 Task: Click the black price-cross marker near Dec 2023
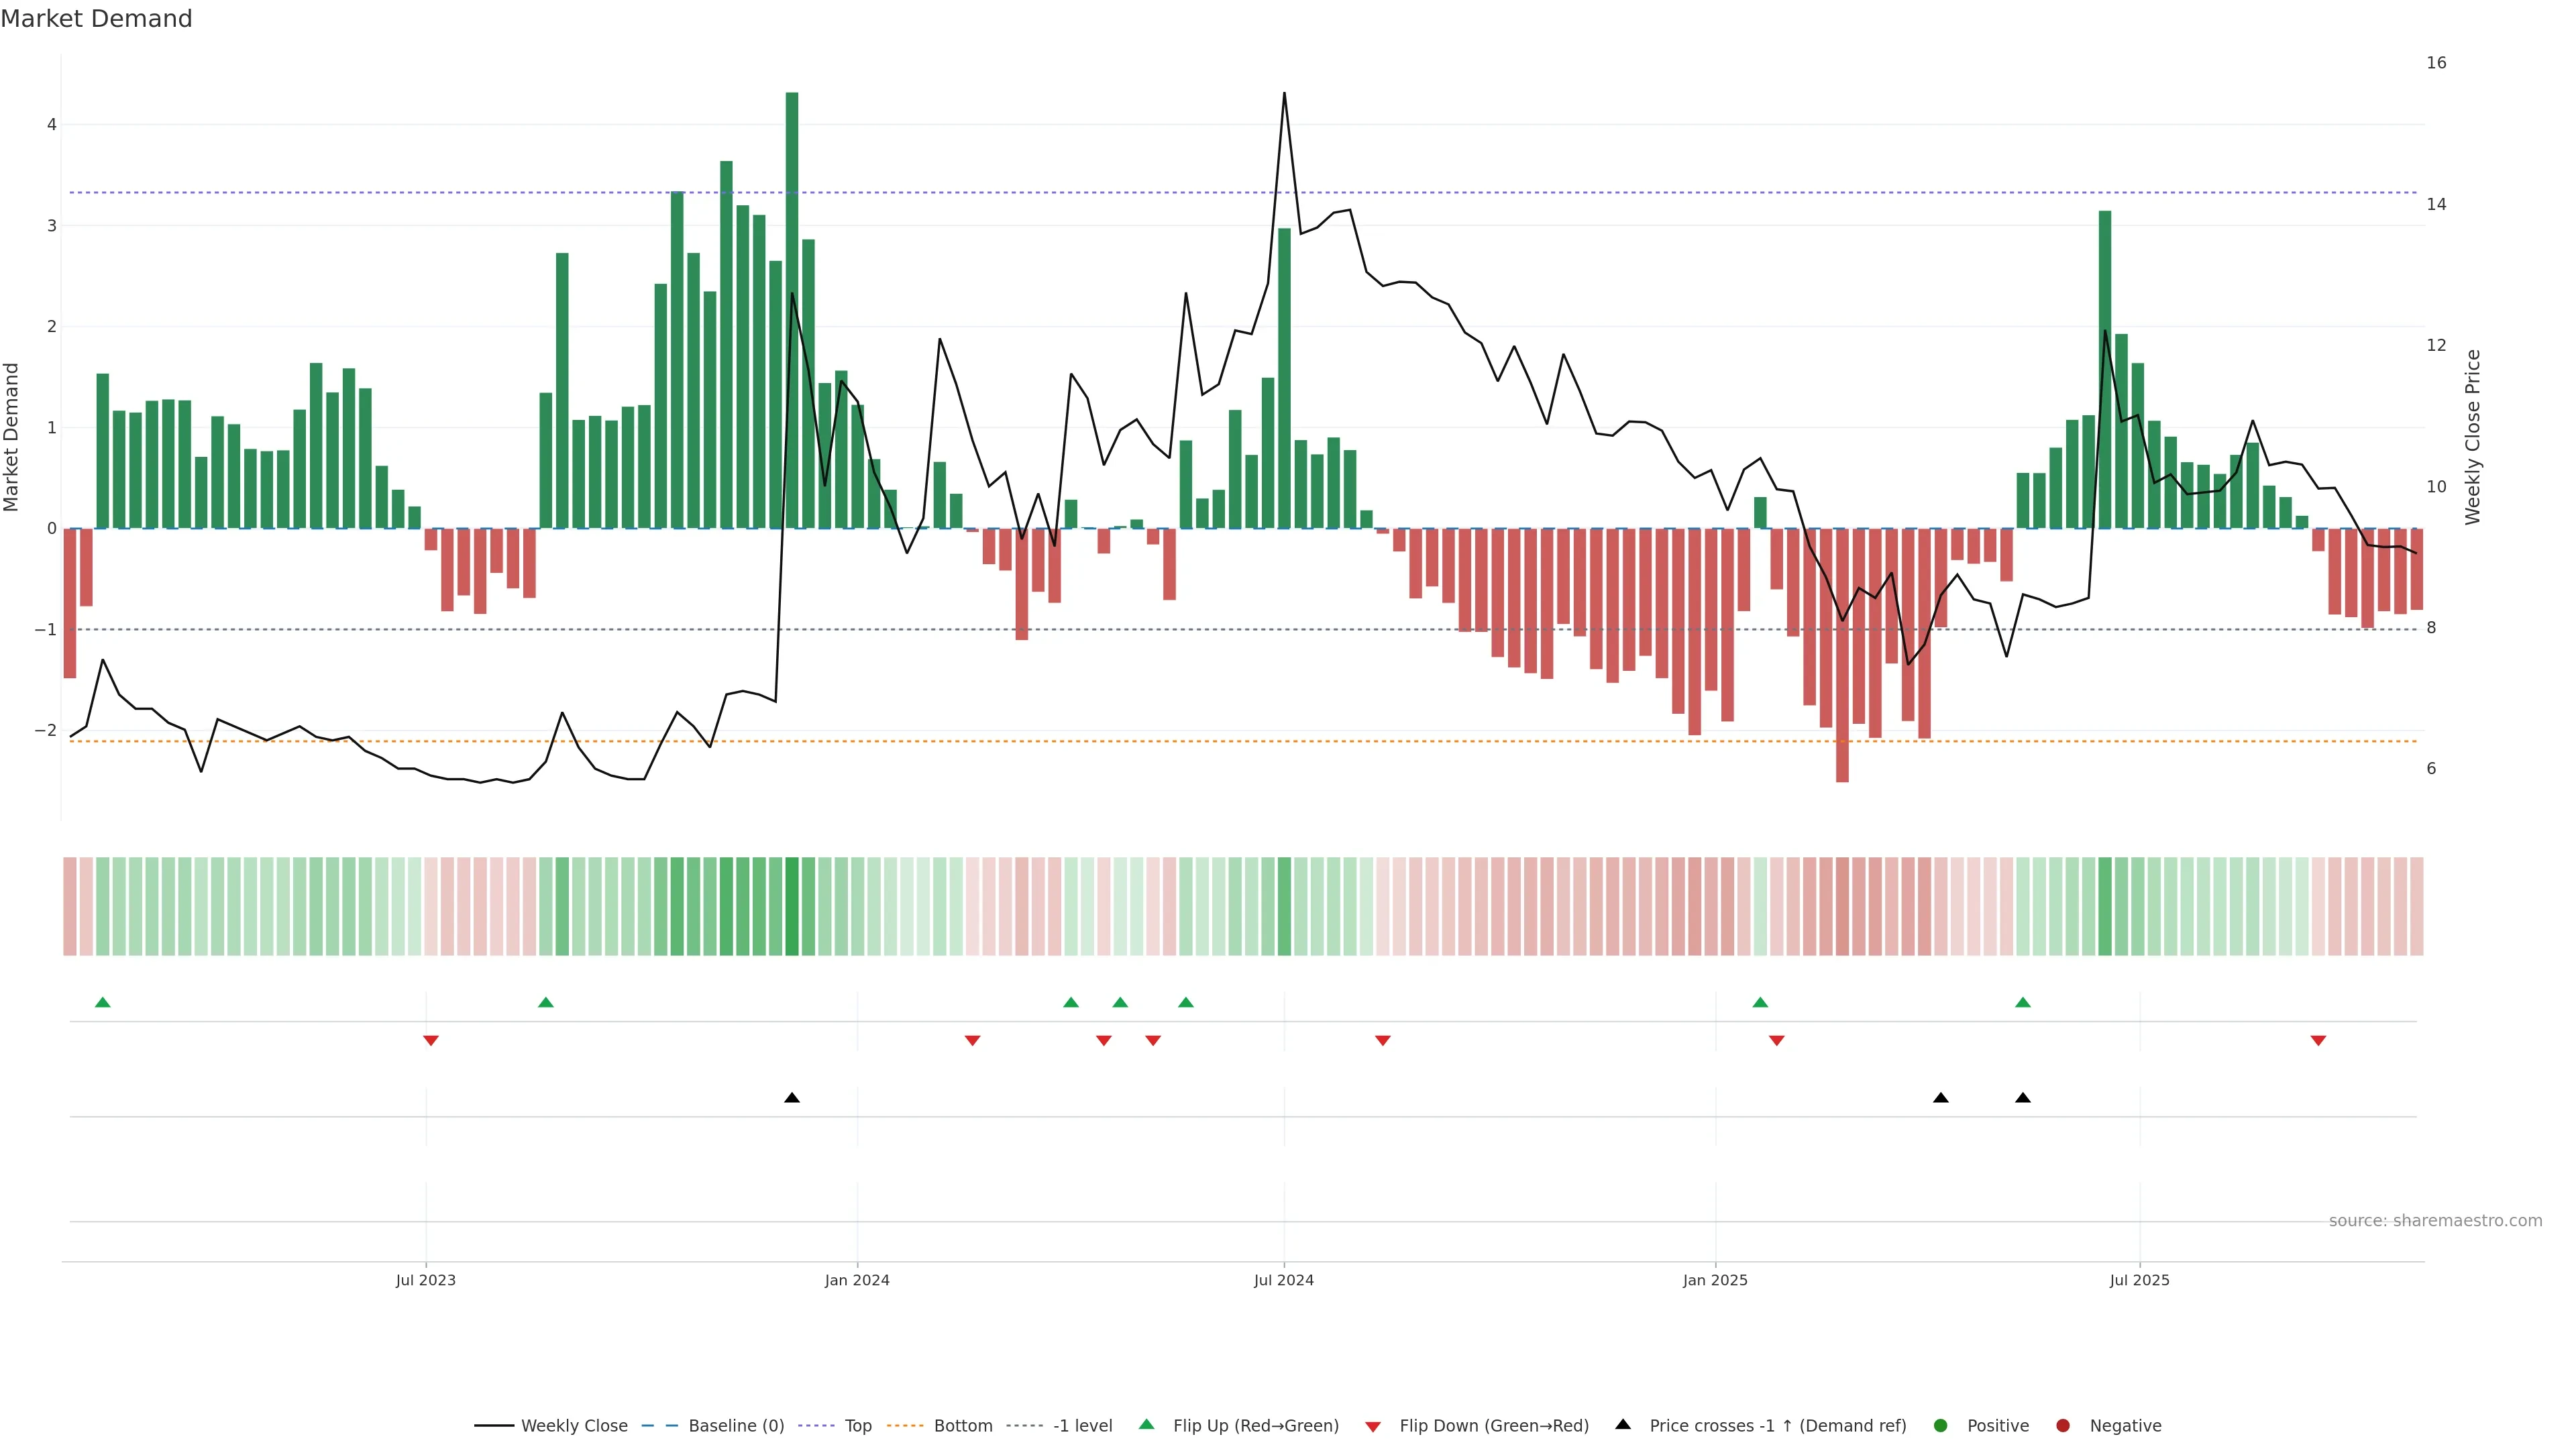(x=792, y=1098)
